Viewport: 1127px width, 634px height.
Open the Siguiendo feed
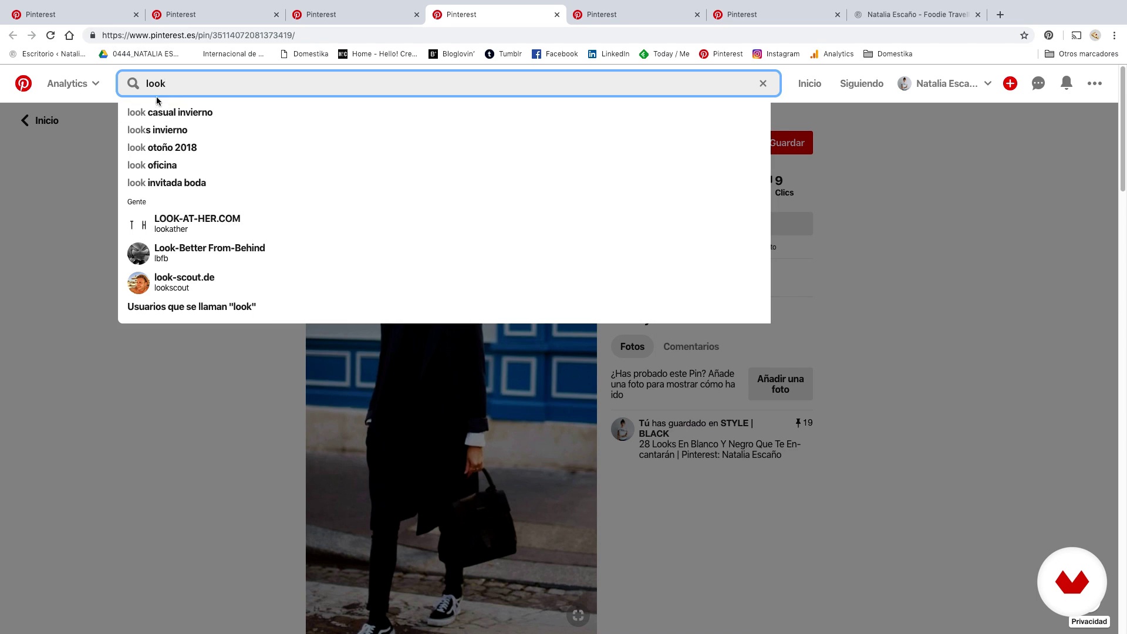(x=861, y=83)
